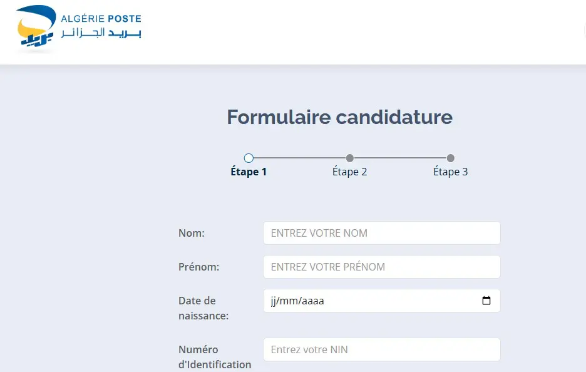Go to the Étape 2 label
The image size is (586, 372).
pyautogui.click(x=349, y=172)
